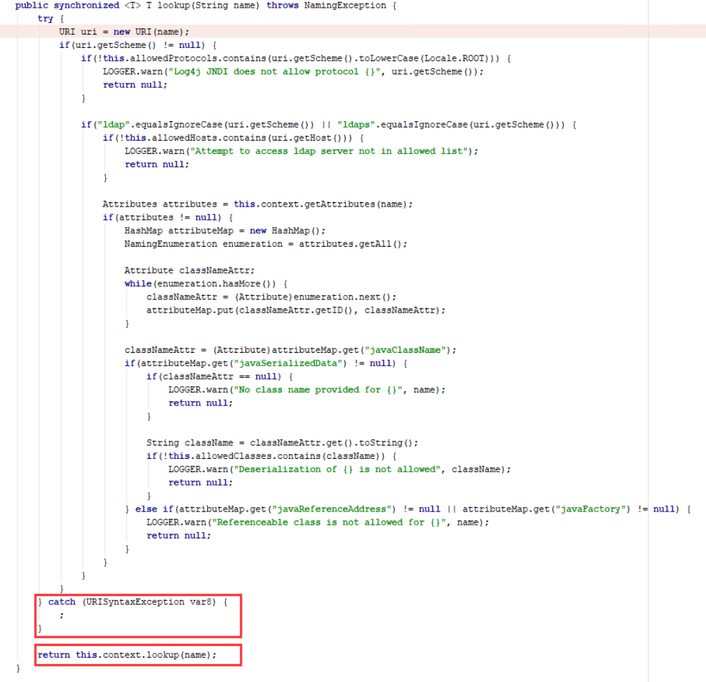
Task: Click the 'catch (URISyntaxException var8)' line
Action: coord(133,602)
